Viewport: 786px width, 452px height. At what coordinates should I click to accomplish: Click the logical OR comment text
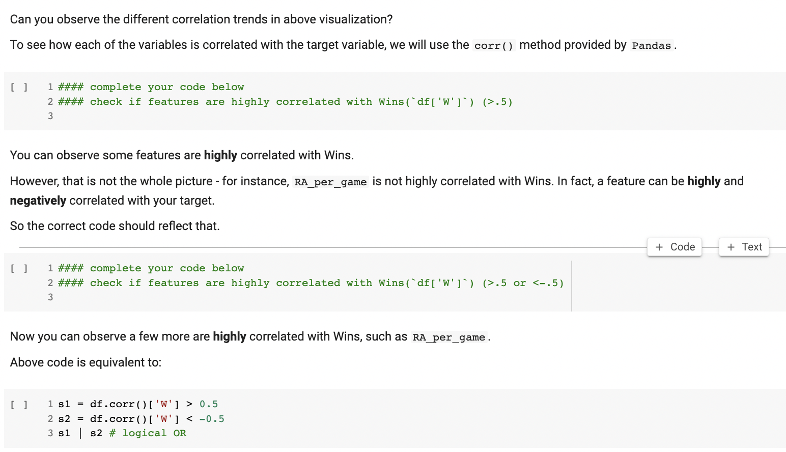148,433
